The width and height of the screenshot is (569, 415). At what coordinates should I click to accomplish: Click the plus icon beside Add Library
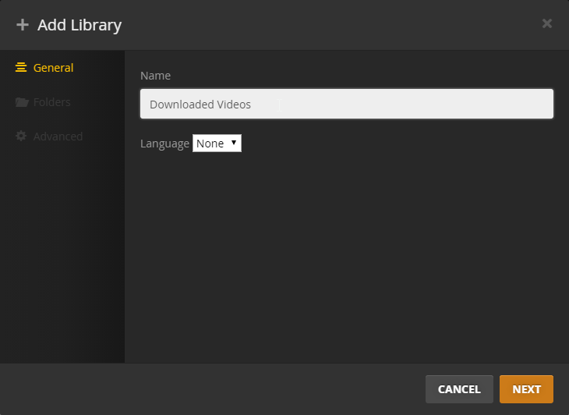[x=23, y=25]
